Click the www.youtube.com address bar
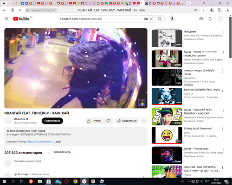The image size is (232, 185). 44,10
